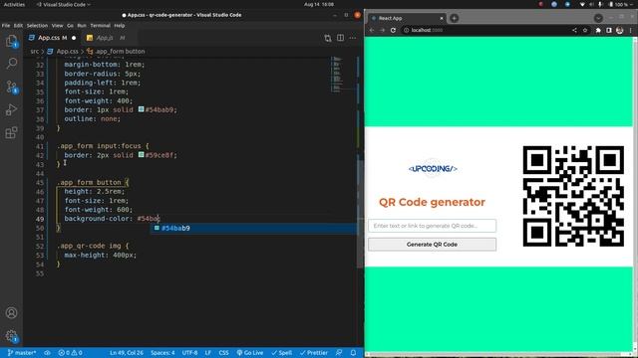This screenshot has width=638, height=358.
Task: Click the App.css breadcrumb segment
Action: pos(63,52)
